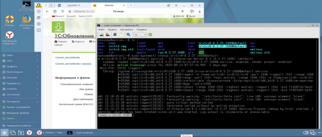
Task: Expand the Научные start menu category
Action: pos(20,78)
